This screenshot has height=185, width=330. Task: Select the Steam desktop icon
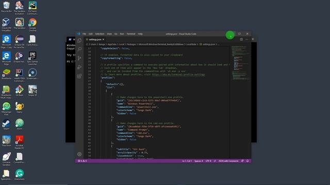click(x=6, y=124)
